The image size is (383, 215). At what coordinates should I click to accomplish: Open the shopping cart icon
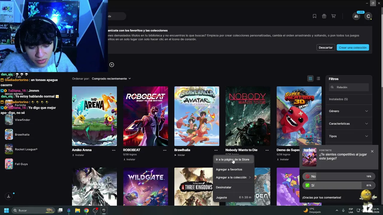[x=333, y=16]
